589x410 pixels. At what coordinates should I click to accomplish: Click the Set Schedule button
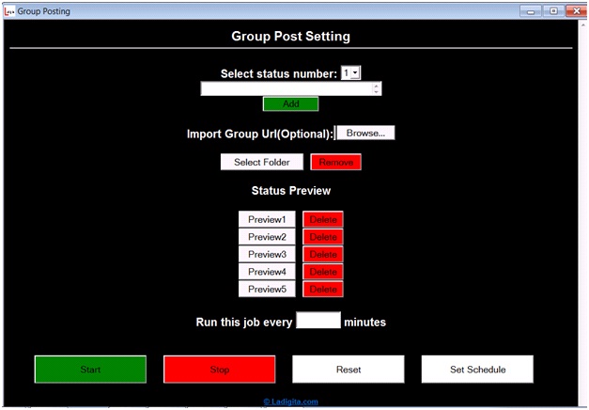click(477, 370)
